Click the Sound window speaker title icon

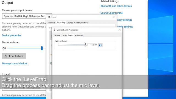click(x=49, y=17)
